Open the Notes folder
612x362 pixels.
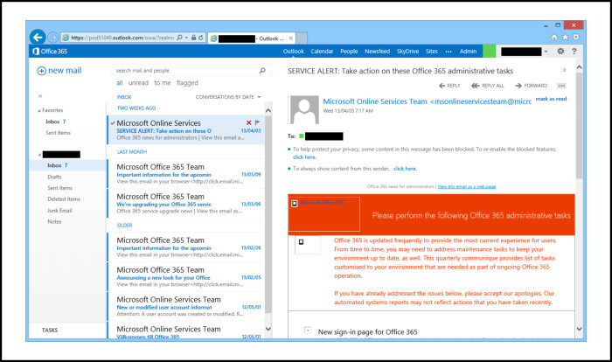click(x=54, y=221)
